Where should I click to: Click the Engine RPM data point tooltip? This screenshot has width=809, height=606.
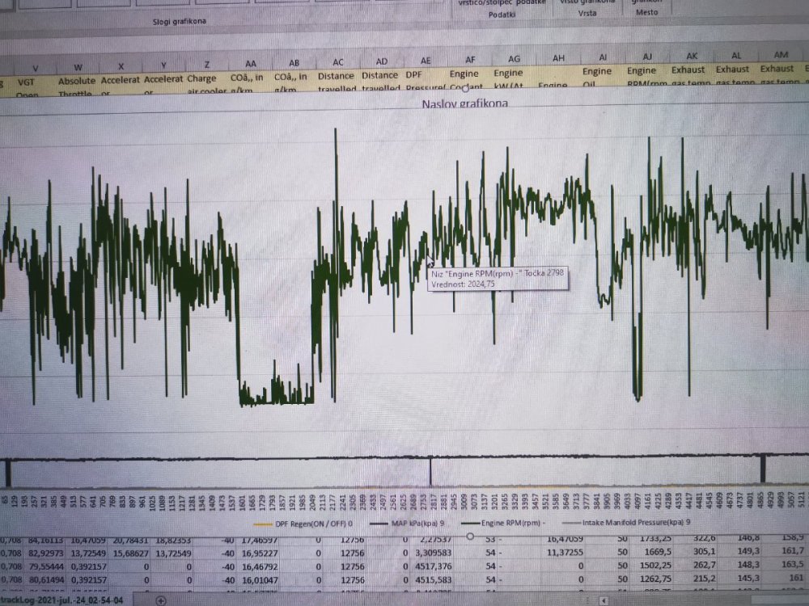click(498, 279)
